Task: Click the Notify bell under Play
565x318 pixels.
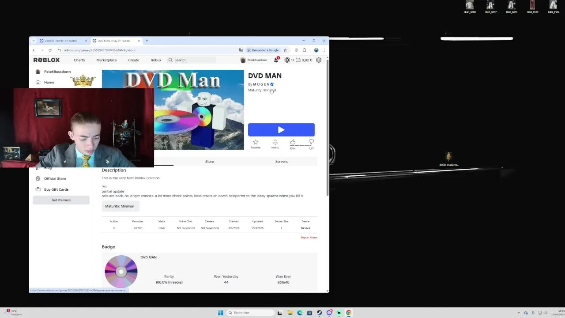Action: pyautogui.click(x=275, y=142)
